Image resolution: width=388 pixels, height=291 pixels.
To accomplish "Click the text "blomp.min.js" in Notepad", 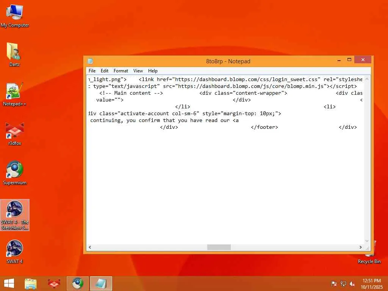I will pos(305,86).
